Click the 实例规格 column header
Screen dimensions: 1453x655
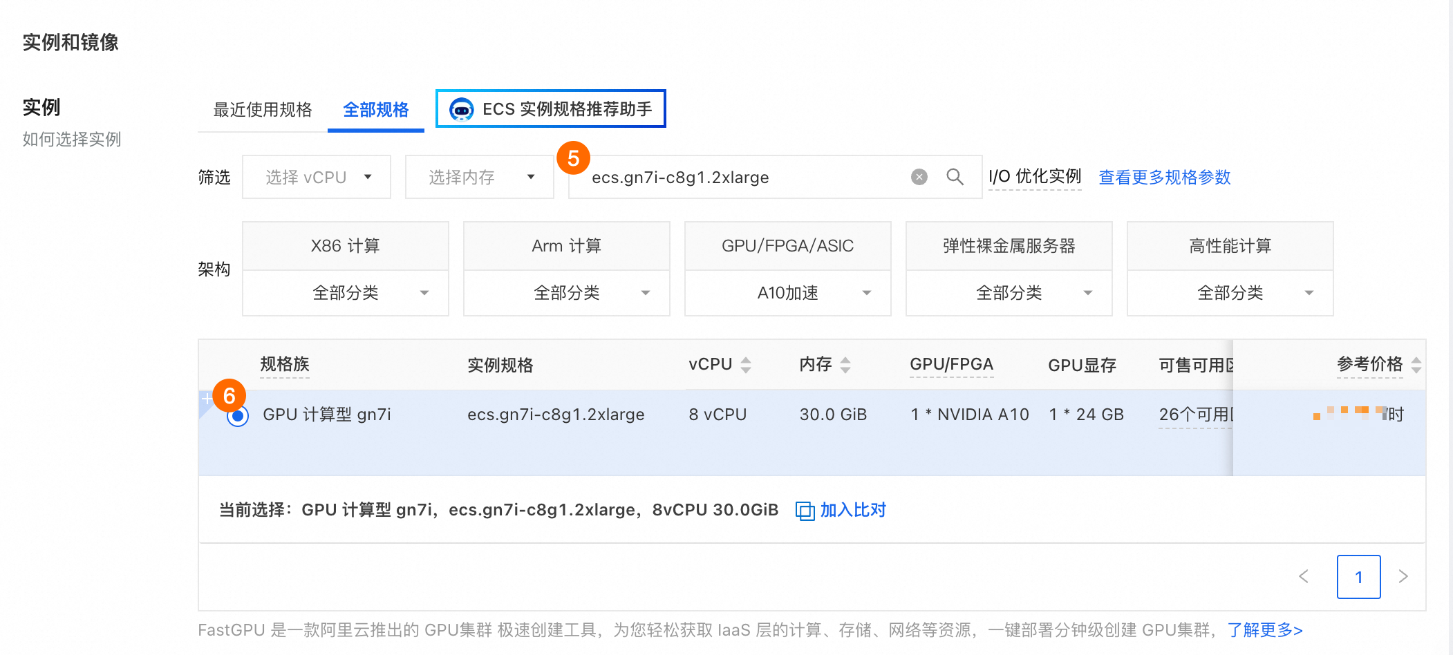click(x=500, y=365)
